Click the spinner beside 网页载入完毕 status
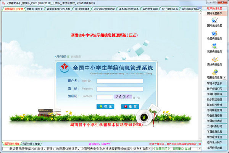 (x=199, y=149)
